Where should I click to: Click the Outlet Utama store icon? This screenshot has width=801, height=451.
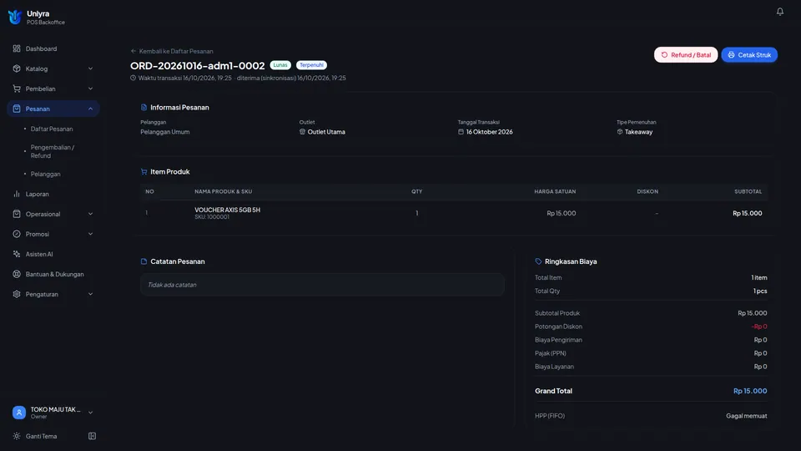tap(302, 131)
